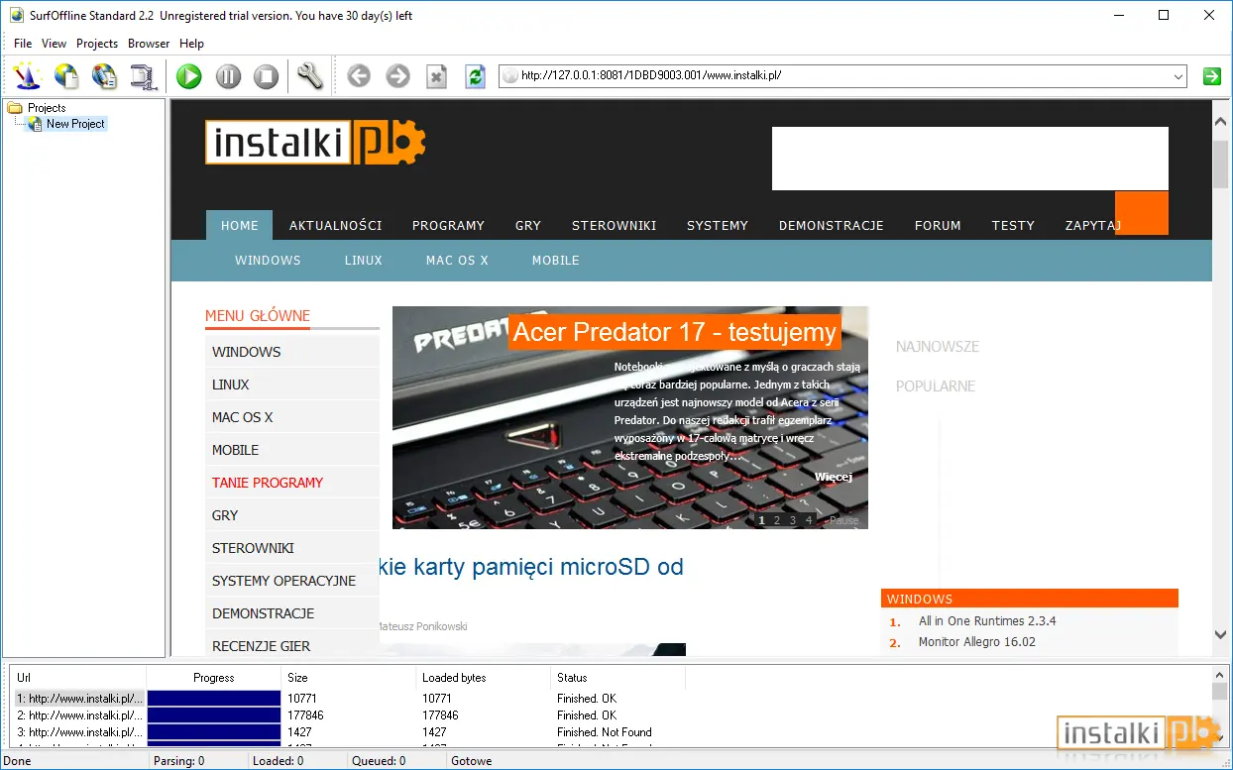Image resolution: width=1233 pixels, height=770 pixels.
Task: Go back using the browser back arrow
Action: [x=359, y=76]
